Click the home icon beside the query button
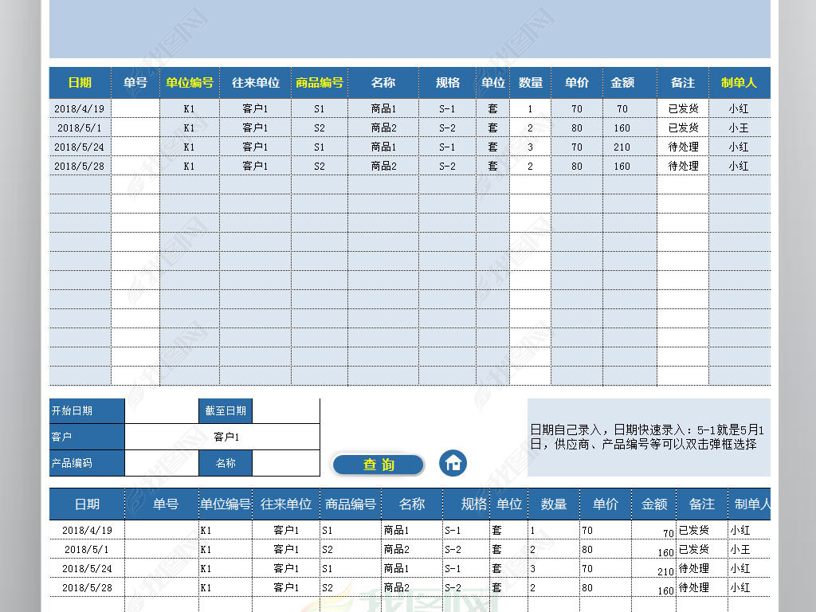The height and width of the screenshot is (612, 816). [x=453, y=463]
